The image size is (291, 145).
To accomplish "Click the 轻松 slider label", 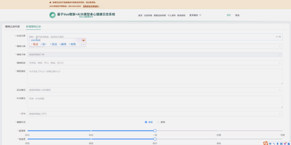I will 27,135.
